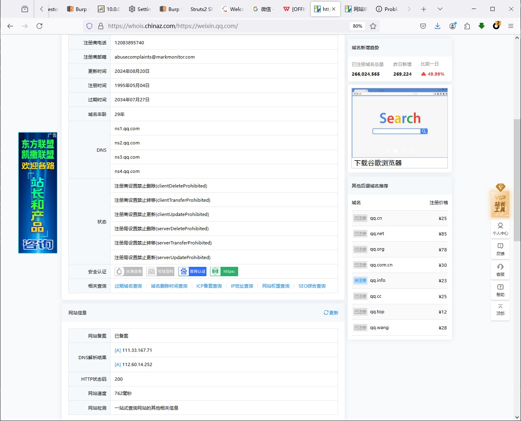Open 个人中心 in the floating sidebar
The image size is (521, 421).
pos(500,229)
